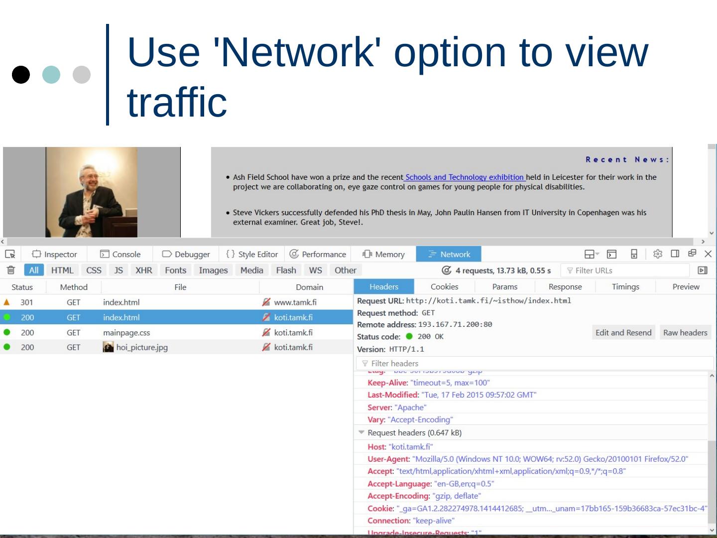Click the performance analysis icon beside request summary
This screenshot has width=717, height=538.
447,270
